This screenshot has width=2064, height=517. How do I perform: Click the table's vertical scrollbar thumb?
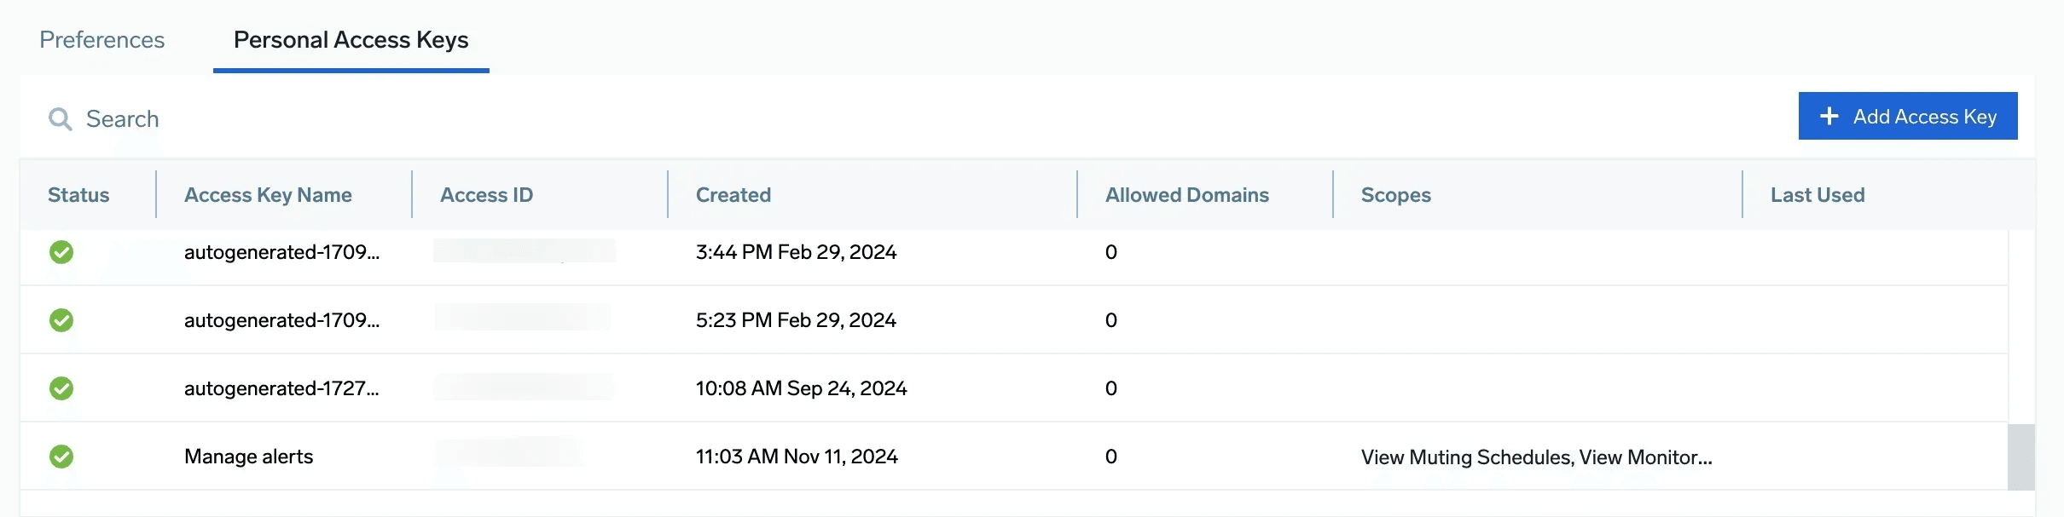pos(2021,457)
